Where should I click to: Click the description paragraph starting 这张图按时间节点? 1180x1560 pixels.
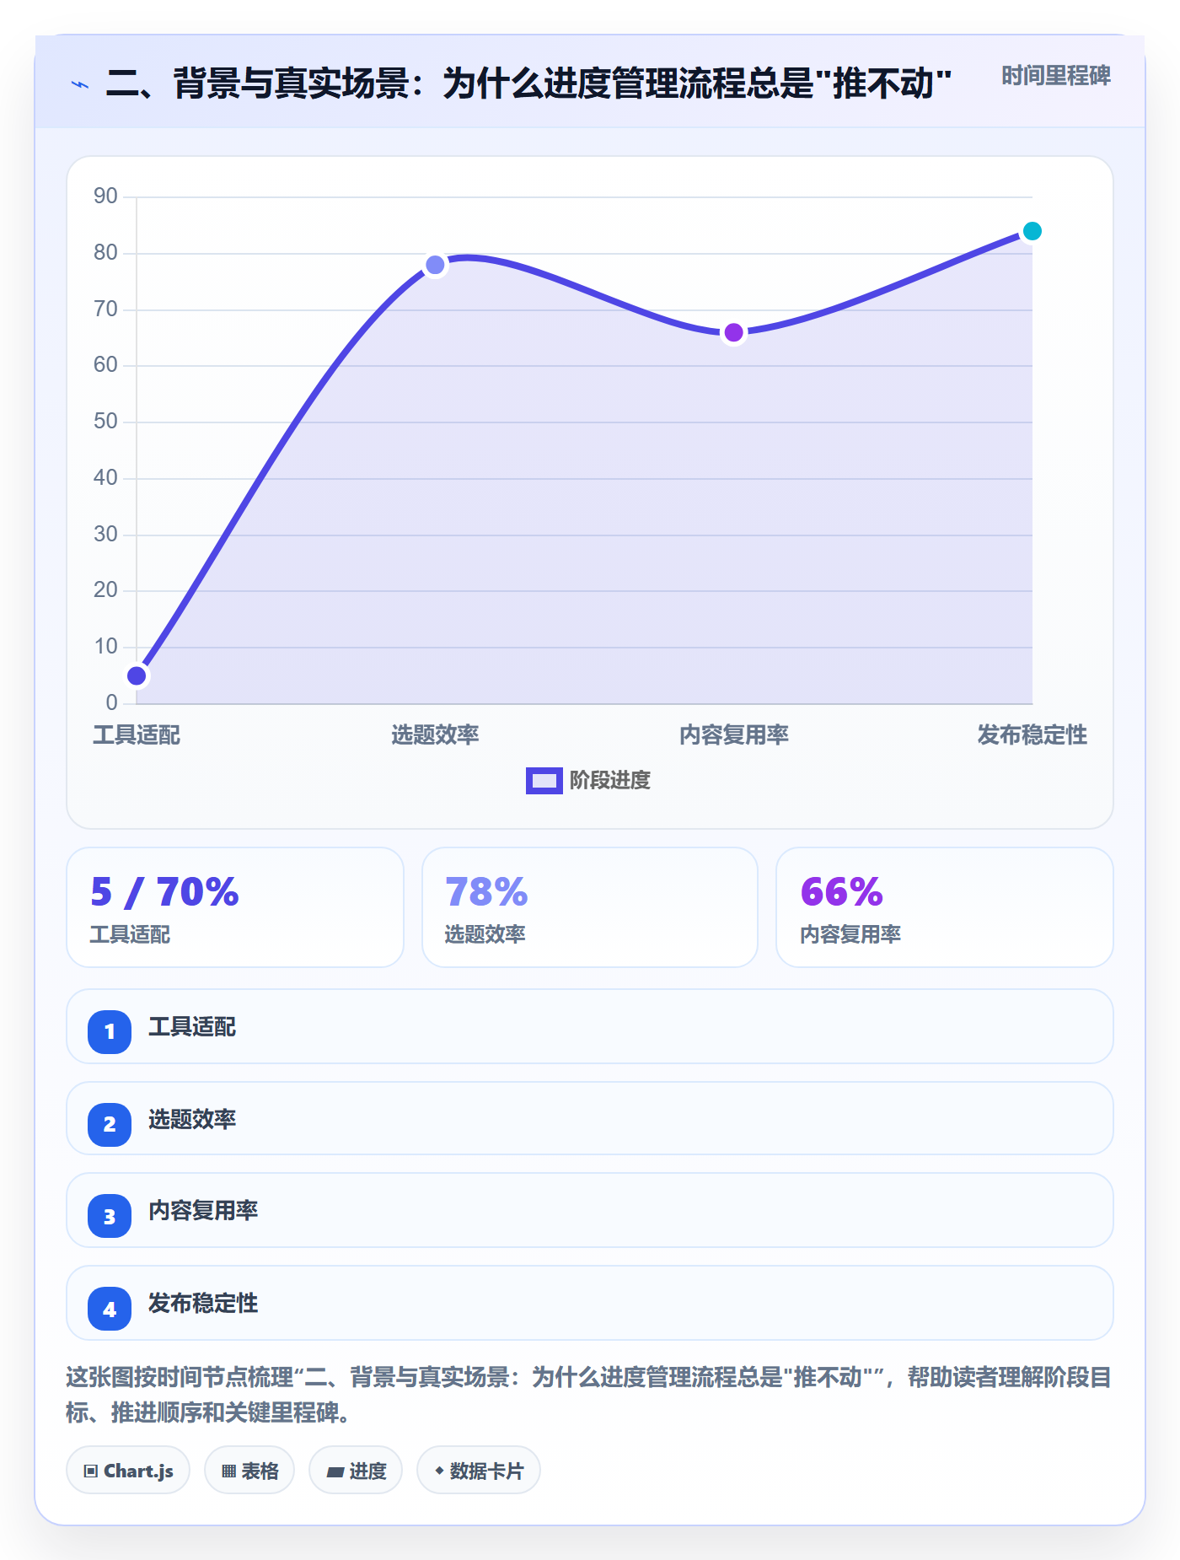pyautogui.click(x=589, y=1395)
